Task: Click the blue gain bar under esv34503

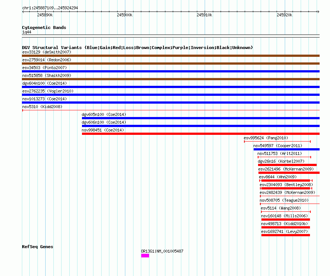Action: click(171, 71)
